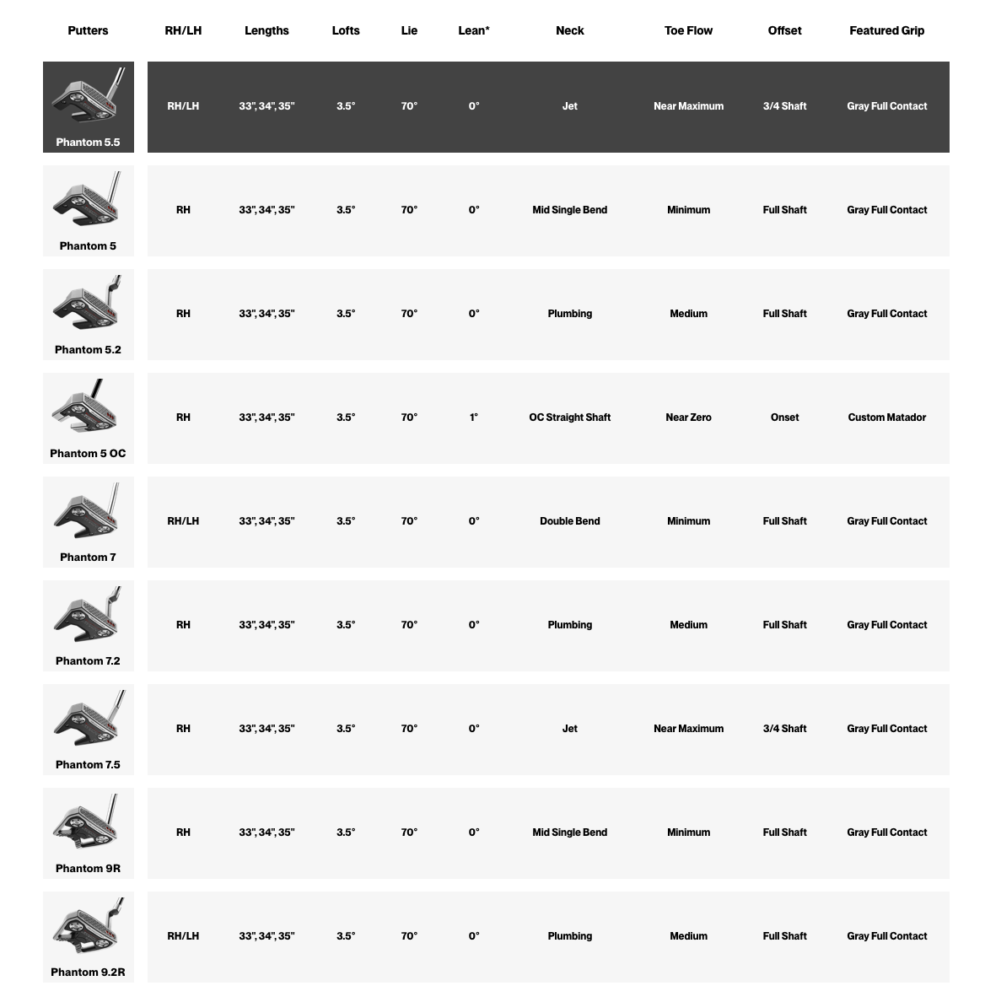Open the Phantom 7.5 putter image
985x986 pixels.
click(x=88, y=719)
